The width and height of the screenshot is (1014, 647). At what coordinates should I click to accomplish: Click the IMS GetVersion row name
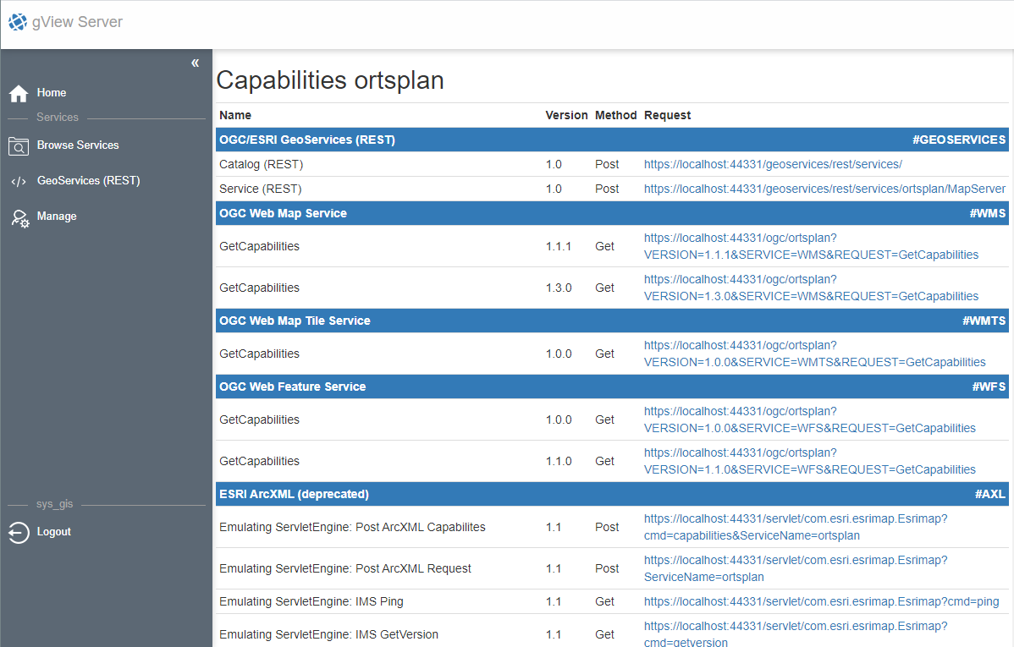coord(328,634)
